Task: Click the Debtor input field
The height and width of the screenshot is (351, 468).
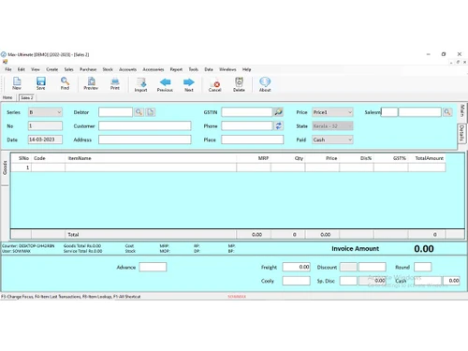Action: (x=115, y=112)
